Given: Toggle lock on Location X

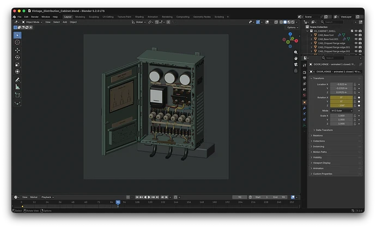Looking at the screenshot, I should [x=355, y=85].
